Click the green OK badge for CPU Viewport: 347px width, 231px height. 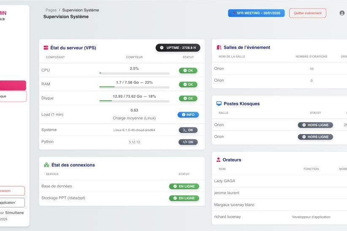(x=188, y=70)
